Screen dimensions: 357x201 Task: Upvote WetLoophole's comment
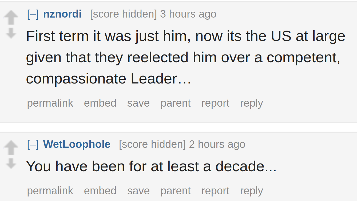(11, 148)
